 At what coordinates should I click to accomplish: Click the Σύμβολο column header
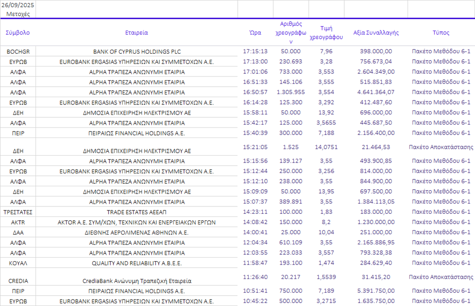click(x=18, y=33)
